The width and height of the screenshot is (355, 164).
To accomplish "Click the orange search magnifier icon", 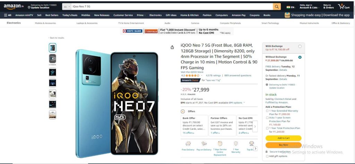I will coord(277,7).
